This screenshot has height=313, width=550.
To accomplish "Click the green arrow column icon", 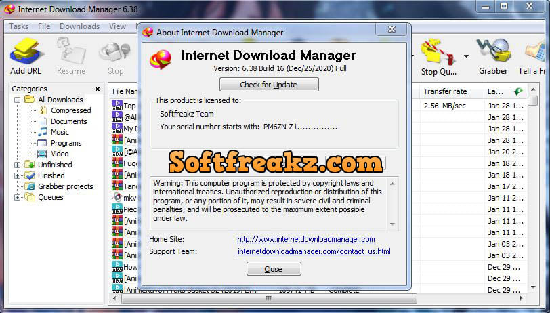I will coord(518,91).
